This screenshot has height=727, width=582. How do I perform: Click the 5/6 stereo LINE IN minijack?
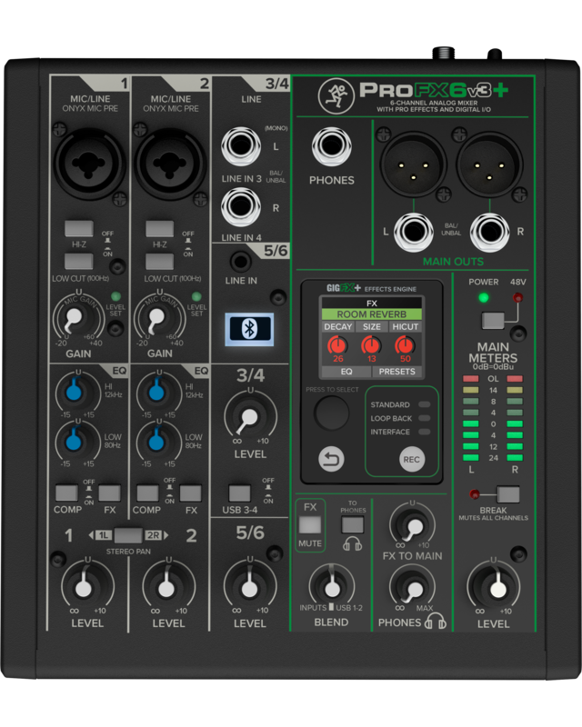coord(240,262)
